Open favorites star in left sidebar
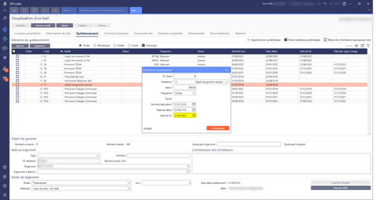Viewport: 376px width, 200px height. tap(4, 57)
